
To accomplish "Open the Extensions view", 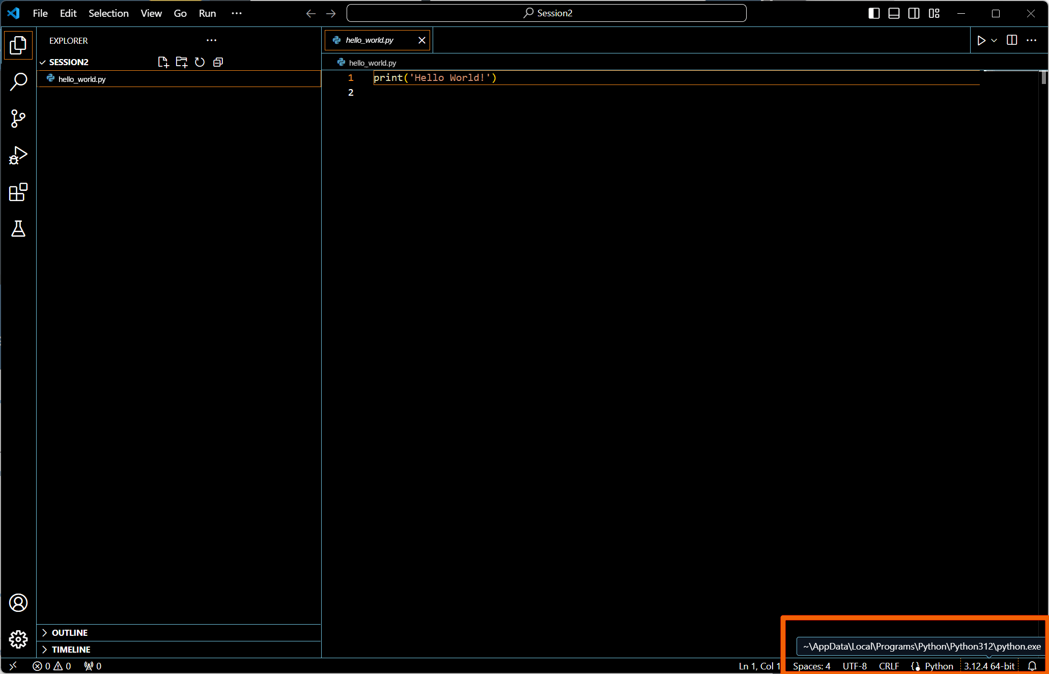I will (18, 192).
